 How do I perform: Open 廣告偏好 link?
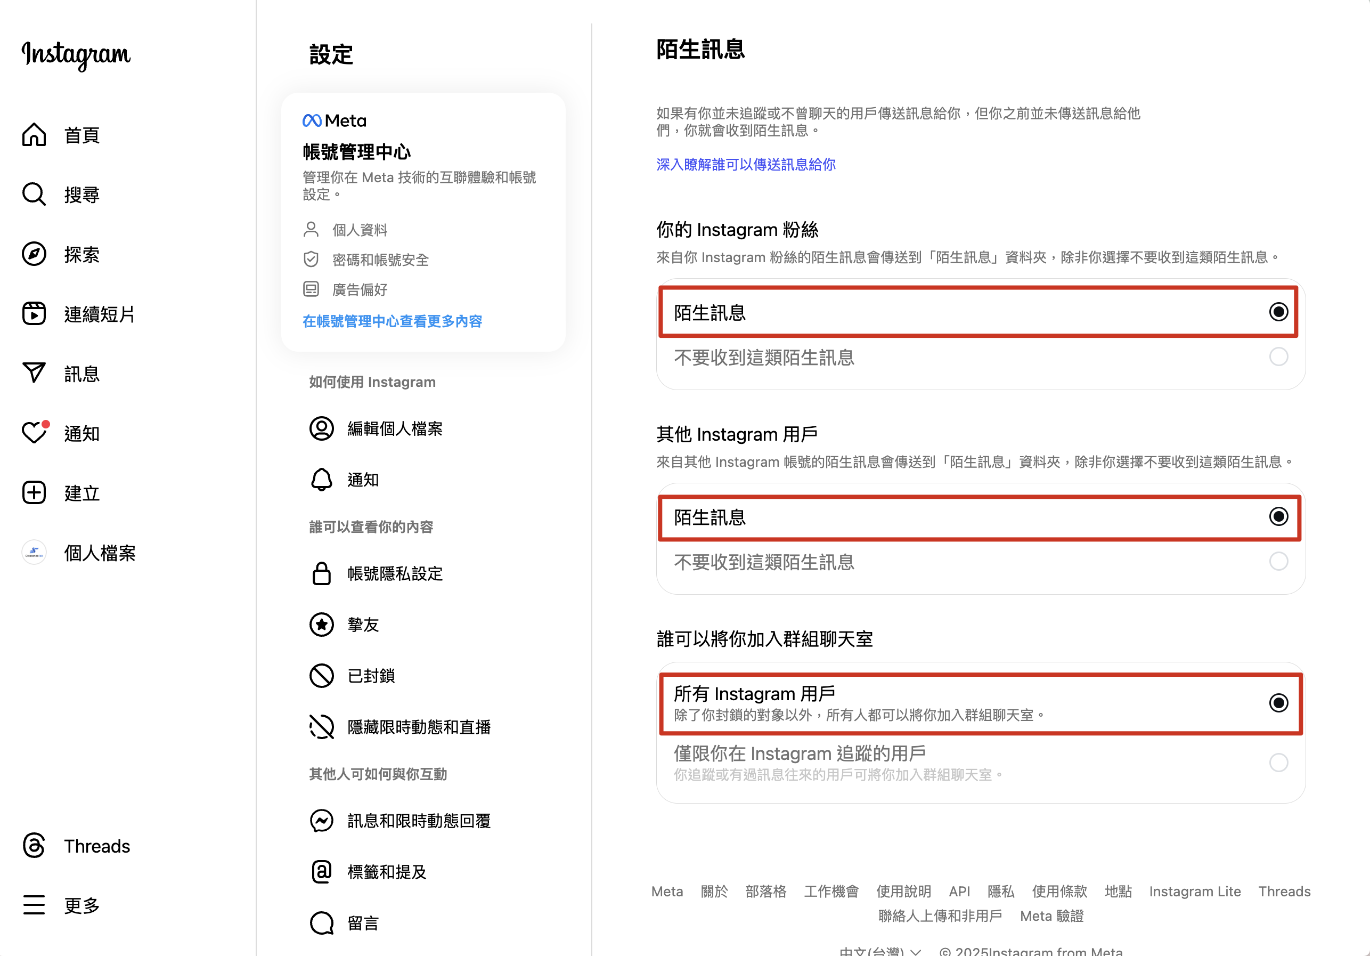(x=360, y=289)
